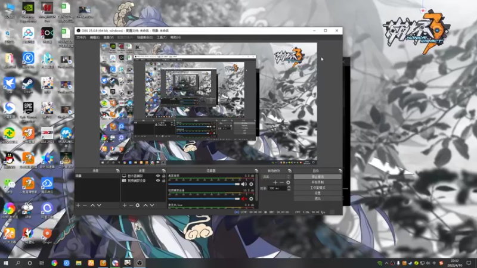This screenshot has width=477, height=268.
Task: Hide Video Capture Device source with eye
Action: click(158, 180)
